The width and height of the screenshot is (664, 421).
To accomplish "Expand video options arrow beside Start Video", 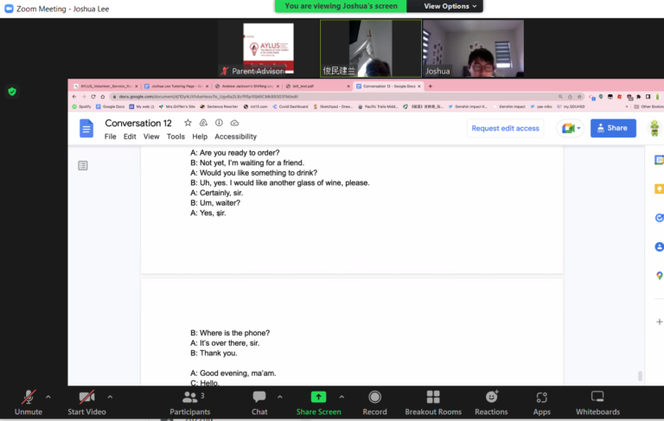I will pos(110,397).
